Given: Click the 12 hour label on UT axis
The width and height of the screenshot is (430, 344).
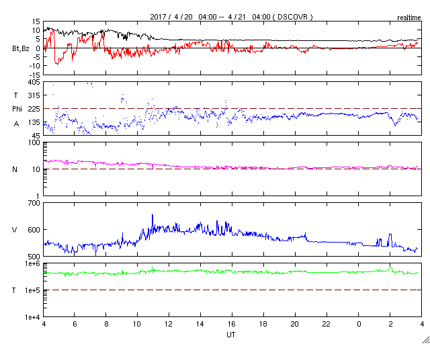Looking at the screenshot, I should 169,324.
